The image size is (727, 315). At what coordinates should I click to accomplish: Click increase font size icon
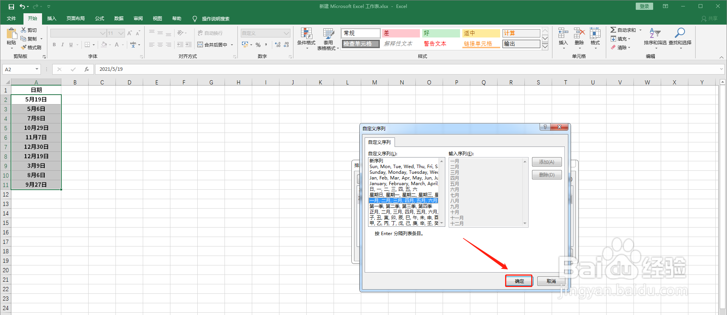129,33
